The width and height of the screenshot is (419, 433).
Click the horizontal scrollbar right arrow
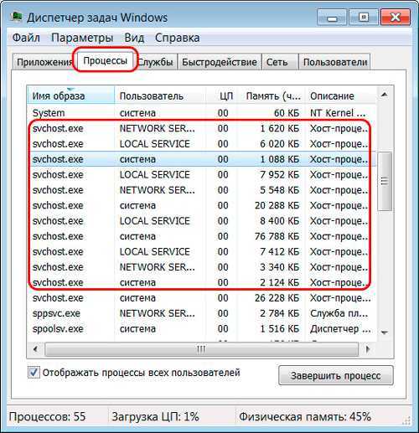click(368, 349)
